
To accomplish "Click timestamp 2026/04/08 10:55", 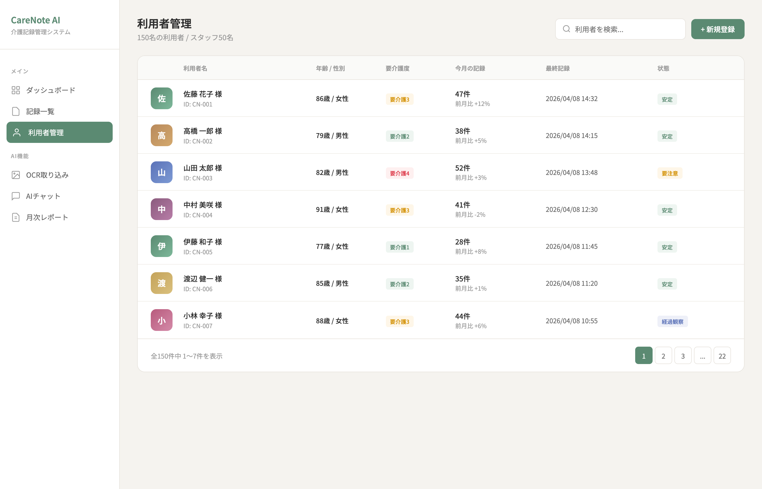I will click(x=571, y=321).
